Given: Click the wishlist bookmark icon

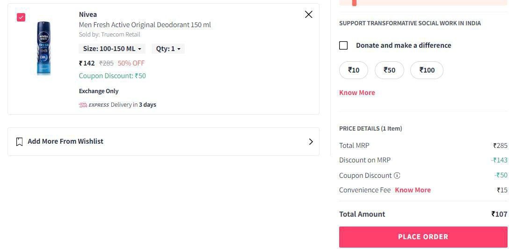Looking at the screenshot, I should [x=19, y=141].
